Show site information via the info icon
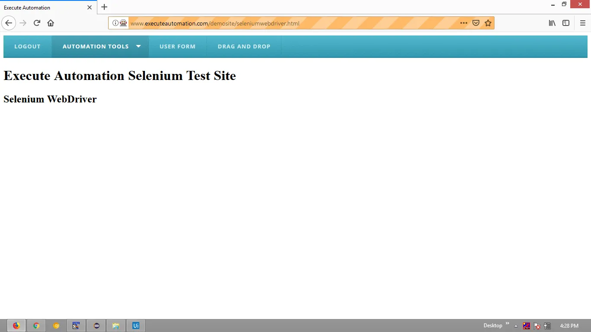591x332 pixels. click(116, 23)
